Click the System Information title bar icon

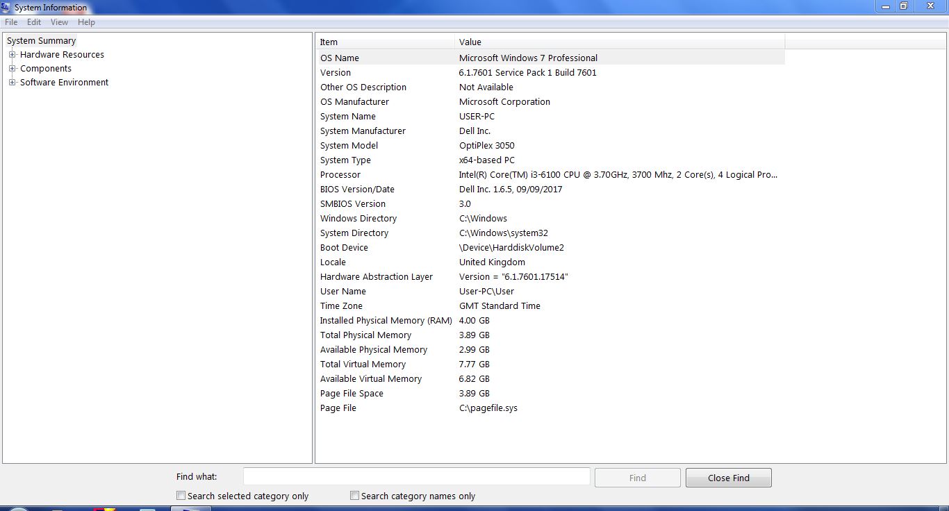click(x=7, y=7)
